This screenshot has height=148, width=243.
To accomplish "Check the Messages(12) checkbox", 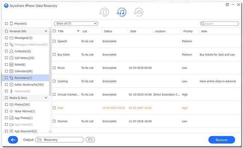I will (x=6, y=38).
